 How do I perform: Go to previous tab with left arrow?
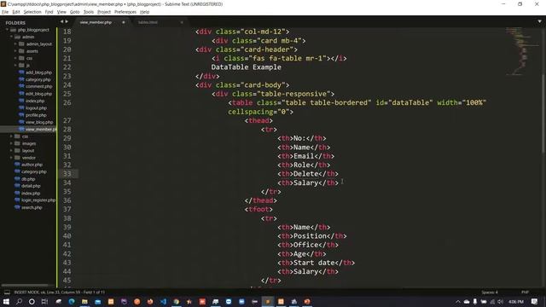coord(62,21)
